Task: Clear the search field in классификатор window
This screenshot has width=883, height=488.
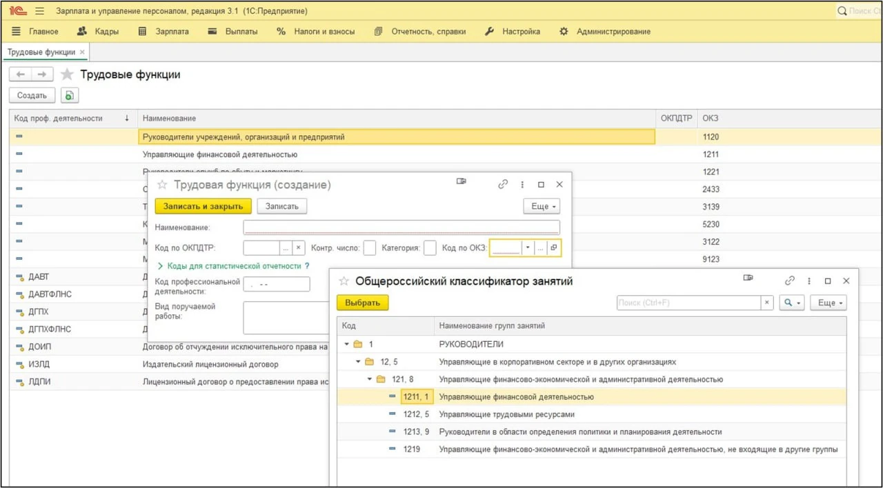Action: pos(767,303)
